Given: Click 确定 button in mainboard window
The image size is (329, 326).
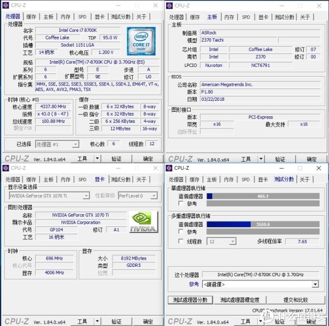Looking at the screenshot, I should click(311, 159).
